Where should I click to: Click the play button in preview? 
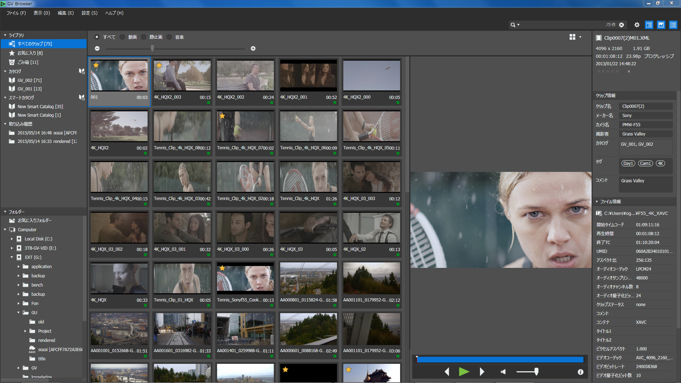click(464, 372)
